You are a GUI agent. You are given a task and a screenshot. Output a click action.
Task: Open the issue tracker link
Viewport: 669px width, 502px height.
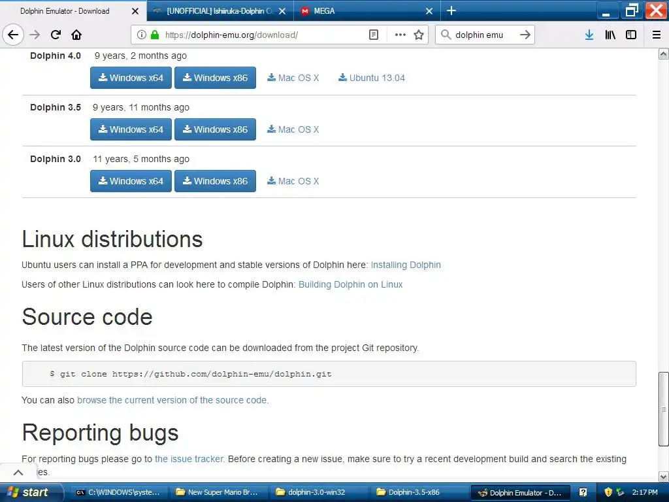(x=189, y=459)
